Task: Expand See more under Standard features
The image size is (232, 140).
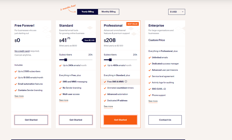Action: point(64,100)
